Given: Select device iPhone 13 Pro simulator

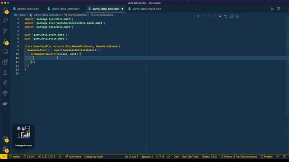Looking at the screenshot, I should [x=239, y=157].
